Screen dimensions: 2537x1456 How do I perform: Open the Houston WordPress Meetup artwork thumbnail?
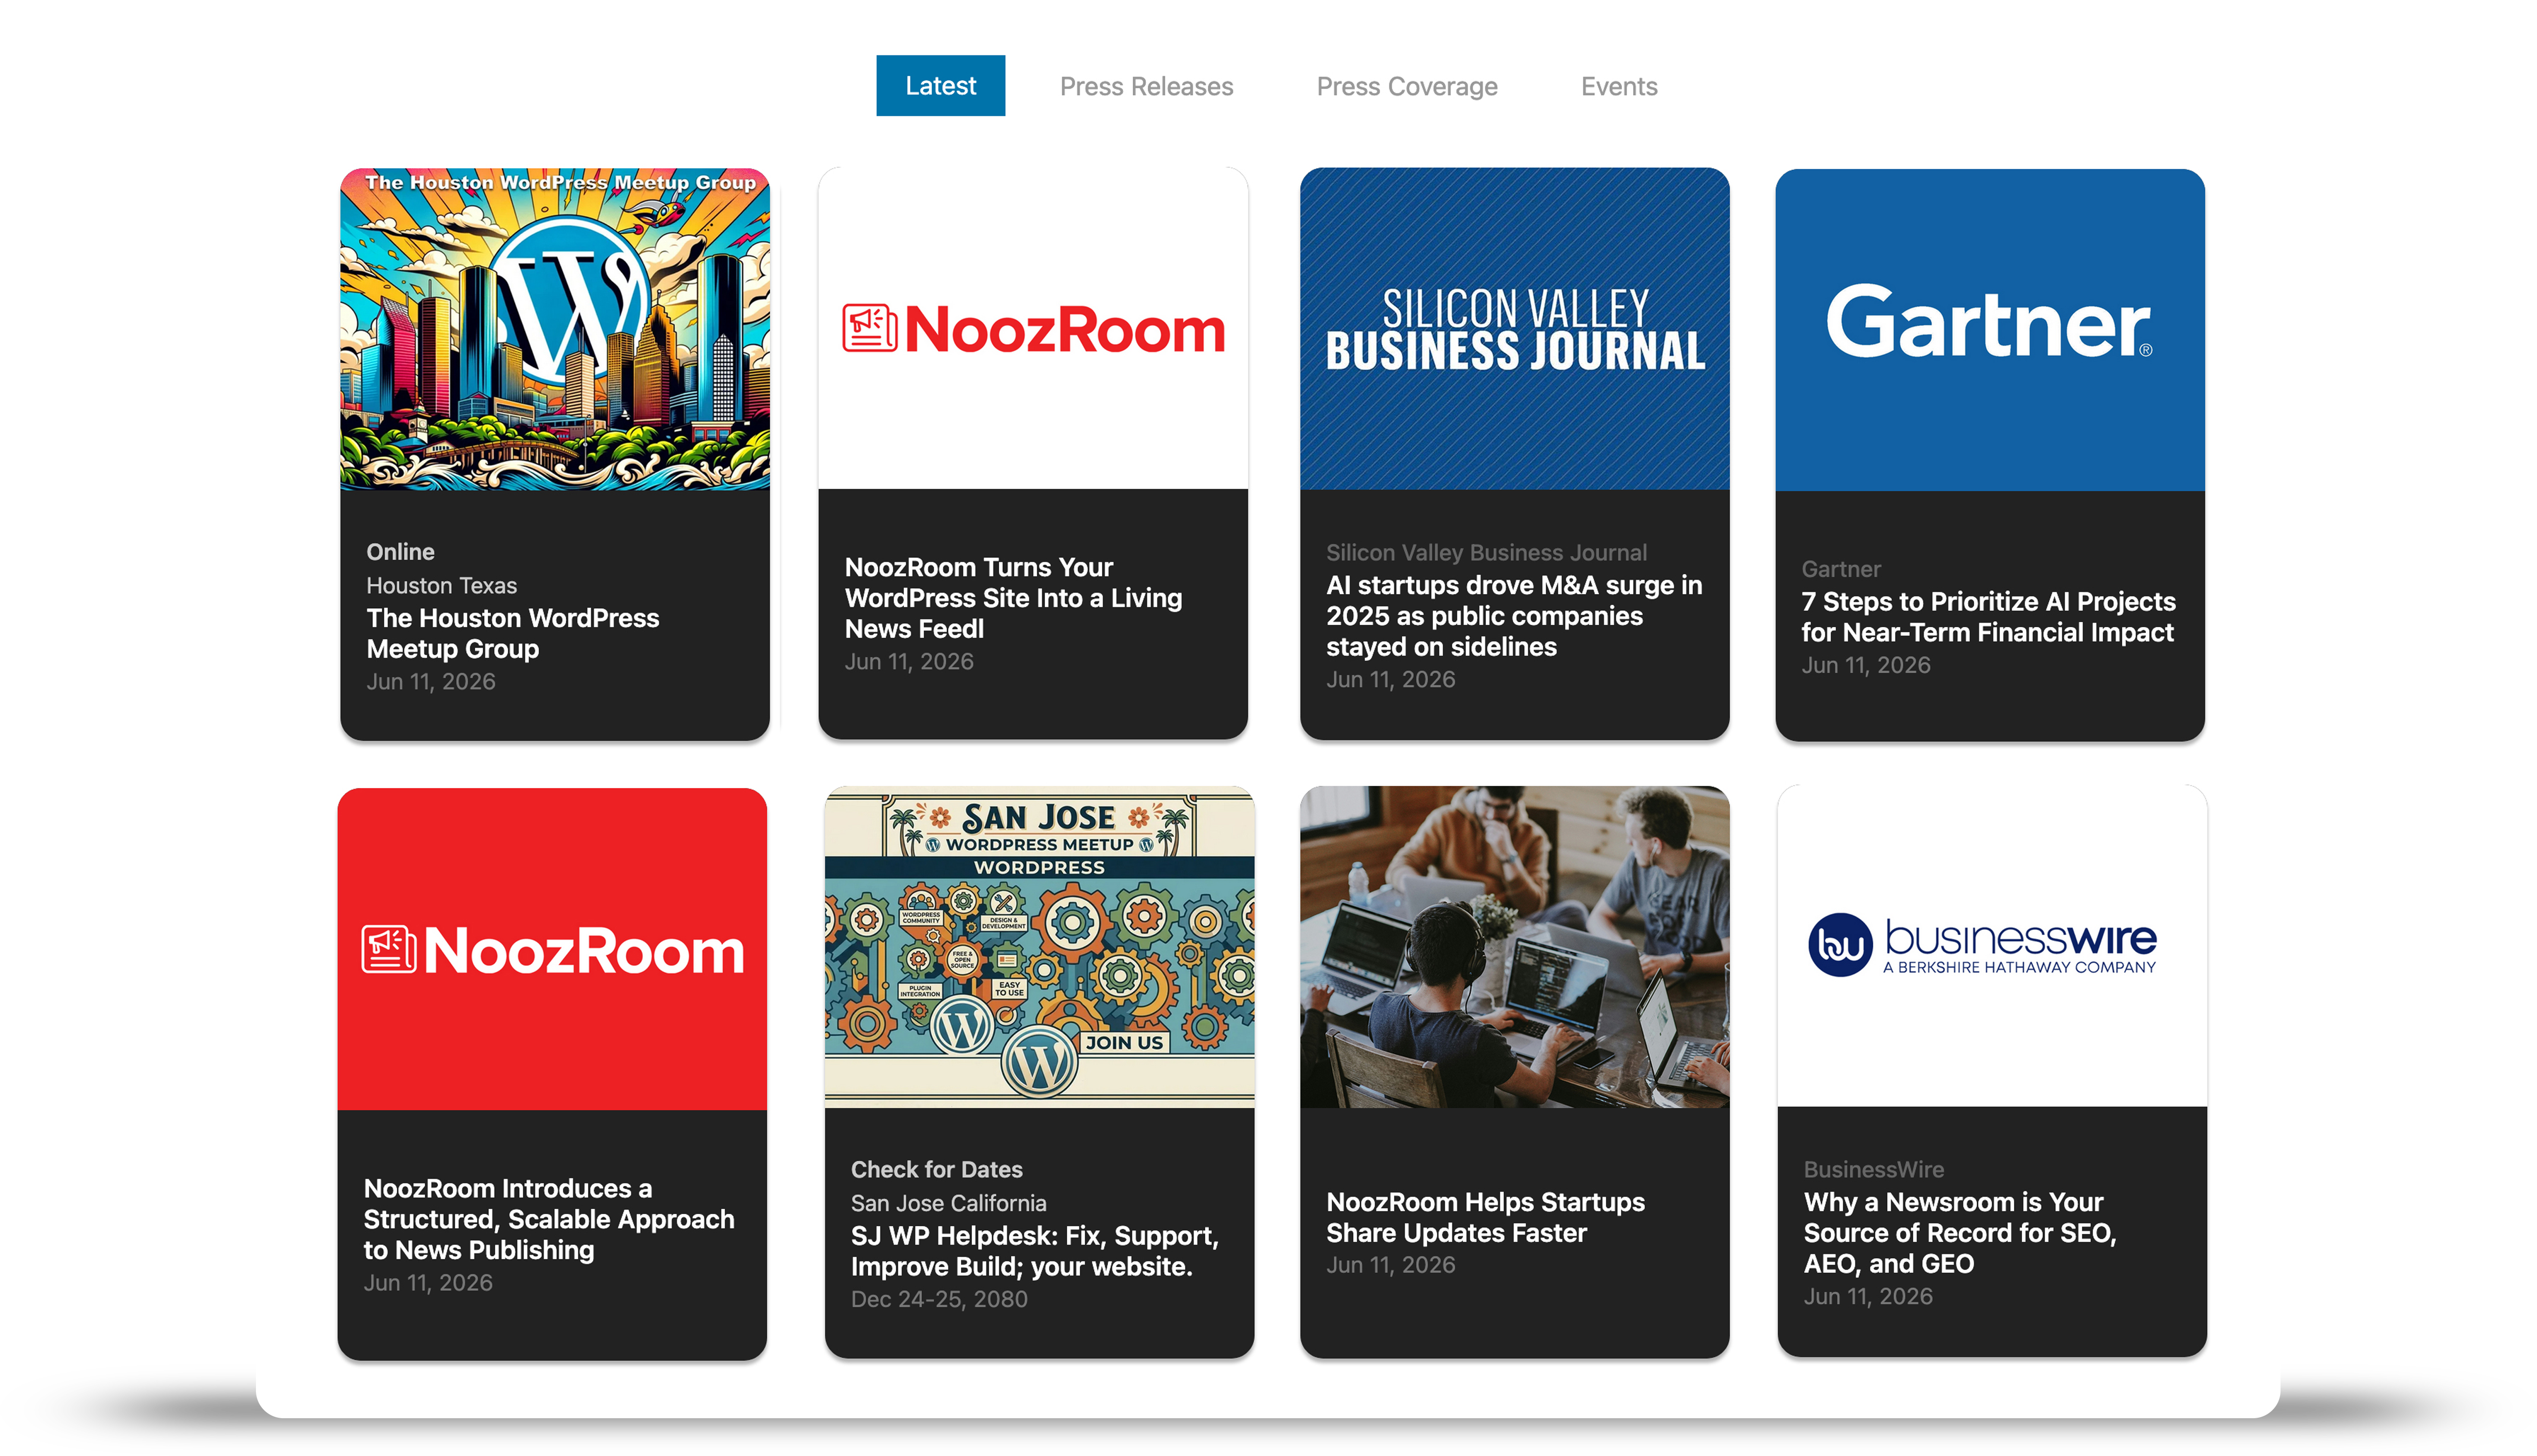pos(555,329)
